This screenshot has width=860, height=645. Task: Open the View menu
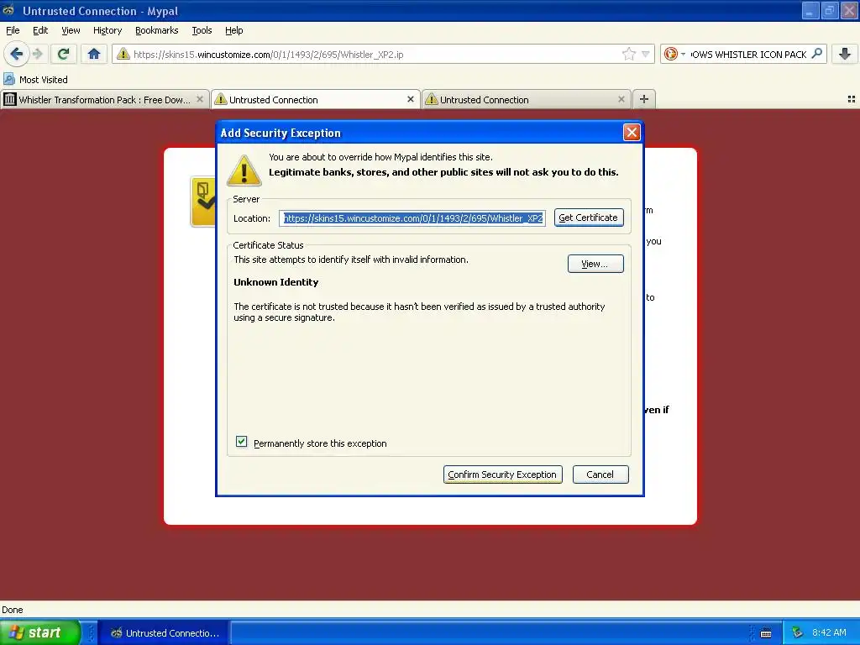(x=71, y=30)
